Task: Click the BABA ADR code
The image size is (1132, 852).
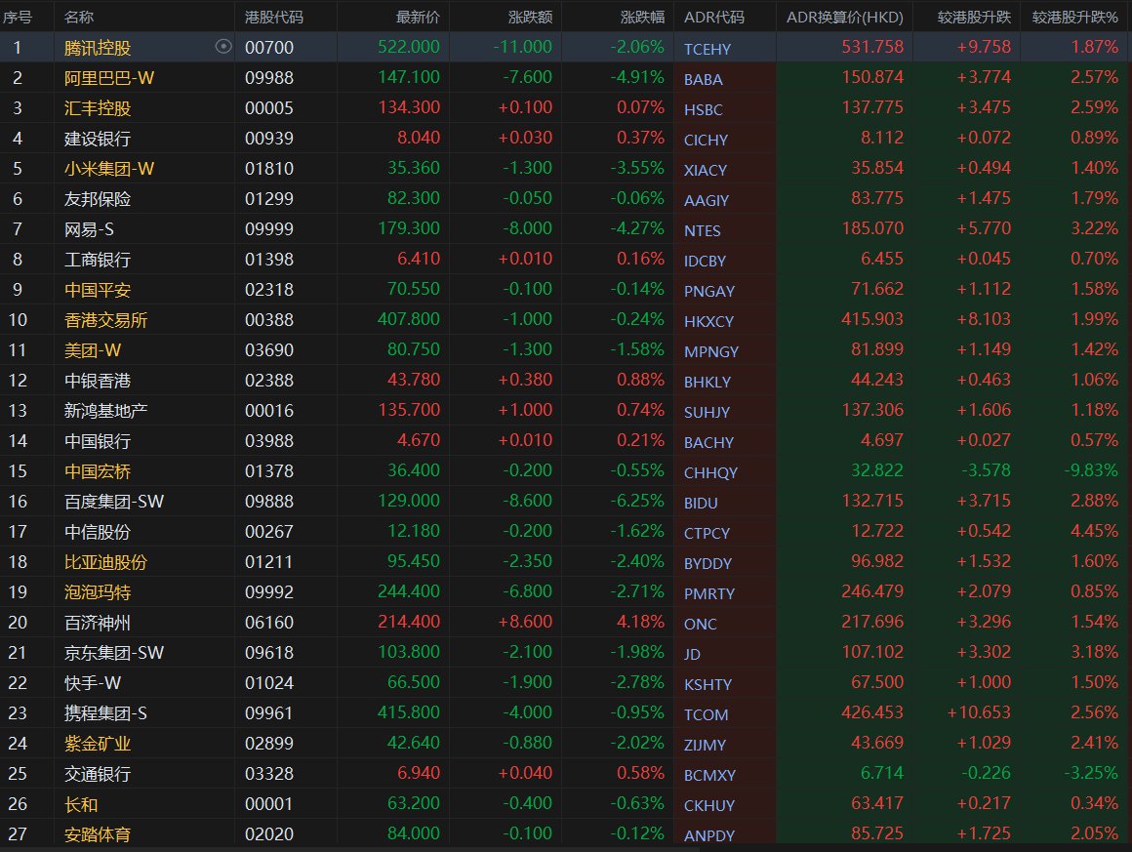Action: pos(704,79)
